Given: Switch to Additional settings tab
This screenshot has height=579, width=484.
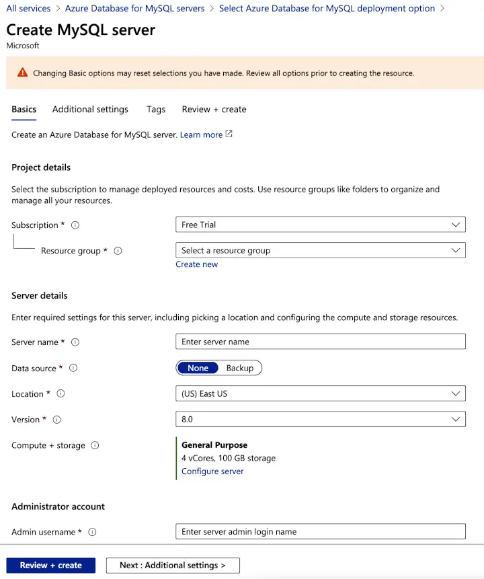Looking at the screenshot, I should click(90, 109).
